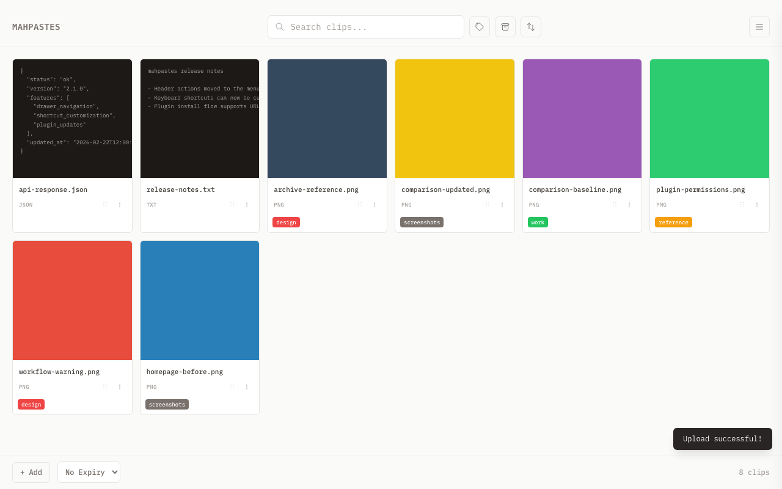The height and width of the screenshot is (489, 782).
Task: Focus the Search clips input field
Action: pos(373,27)
